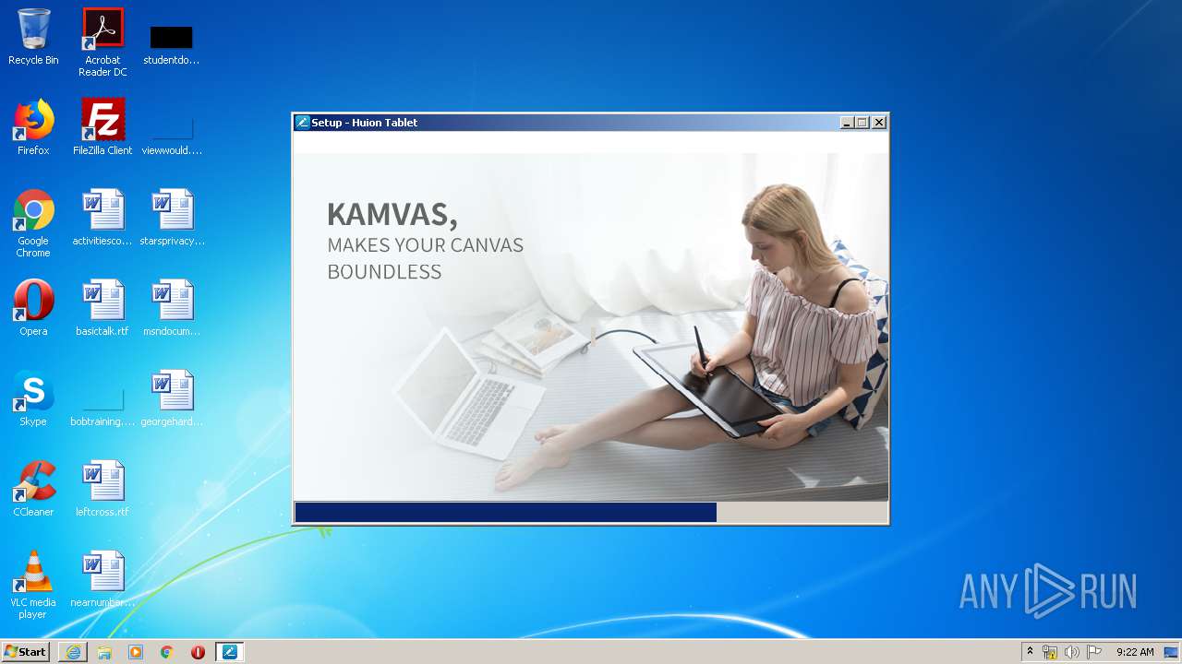Click the installer progress bar
This screenshot has width=1182, height=664.
pyautogui.click(x=591, y=512)
